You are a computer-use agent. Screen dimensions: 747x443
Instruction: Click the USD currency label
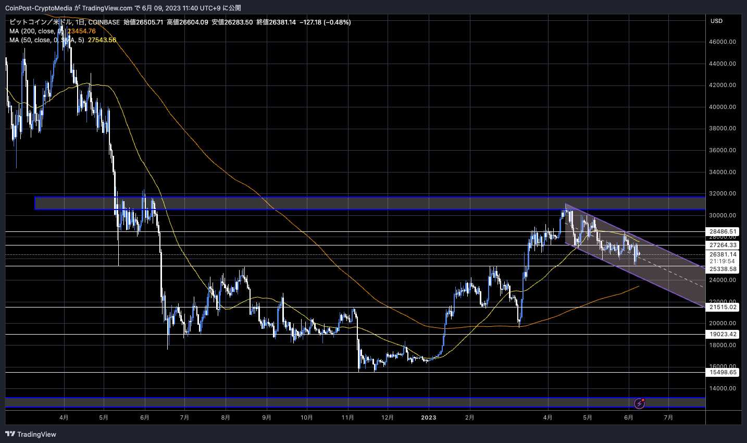pos(717,21)
